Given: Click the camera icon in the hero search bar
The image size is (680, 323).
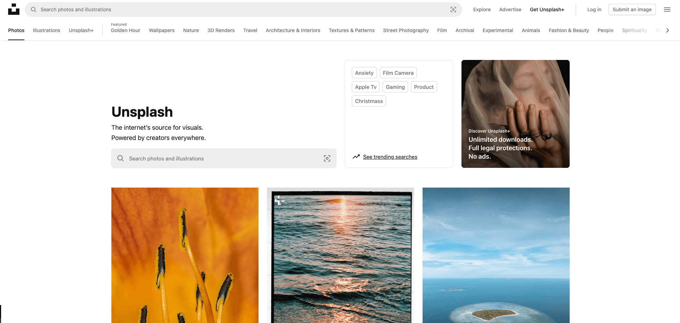Looking at the screenshot, I should [327, 158].
